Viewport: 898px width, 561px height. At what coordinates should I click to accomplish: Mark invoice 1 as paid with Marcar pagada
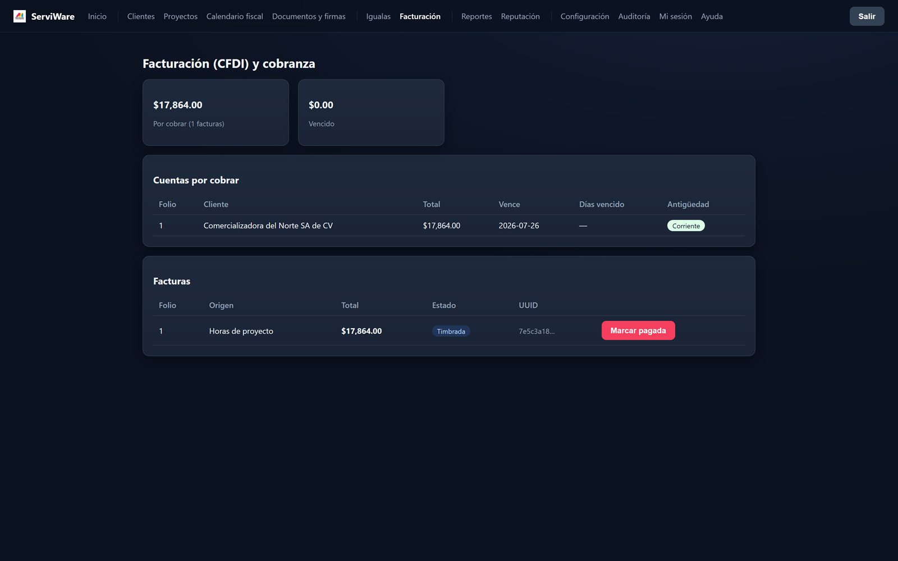(638, 330)
